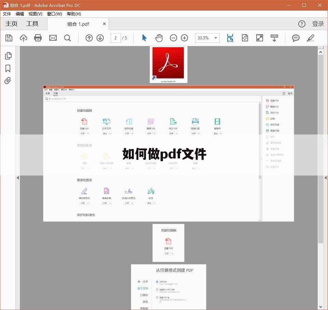Select 创建 PDF 包 radio in page image
Viewport: 328px width, 310px height.
157,297
